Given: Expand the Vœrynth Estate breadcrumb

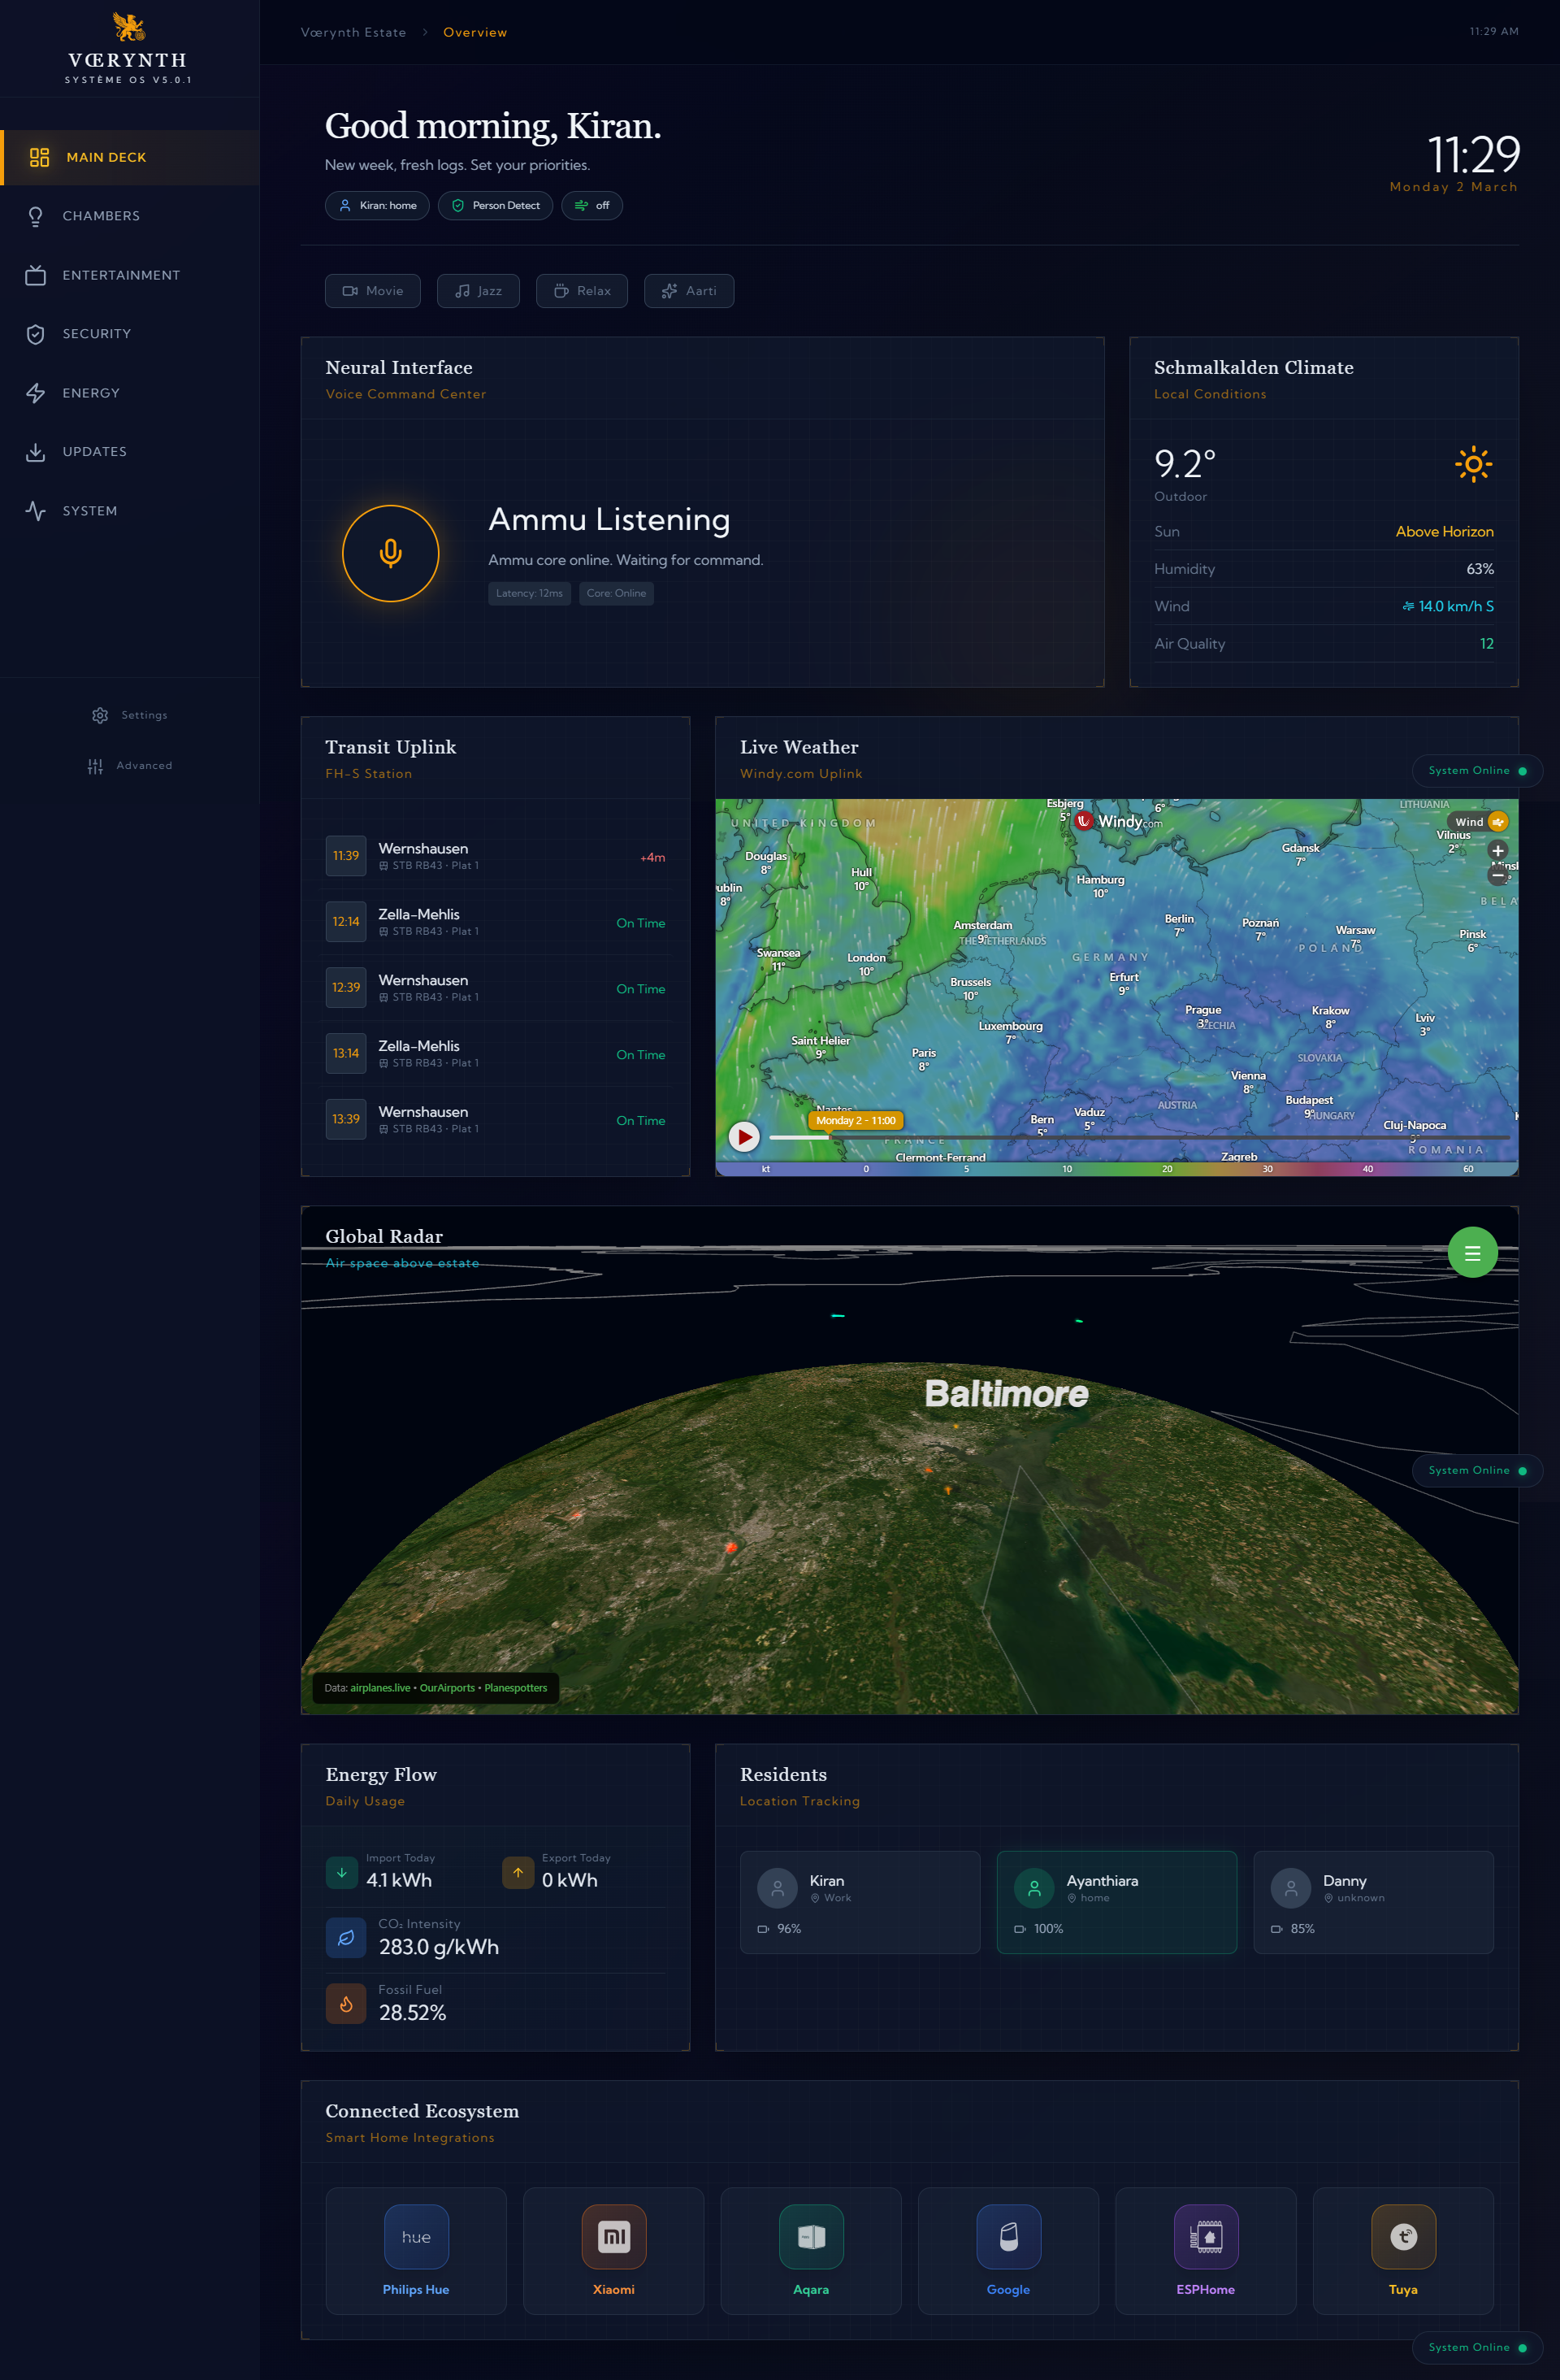Looking at the screenshot, I should coord(353,32).
